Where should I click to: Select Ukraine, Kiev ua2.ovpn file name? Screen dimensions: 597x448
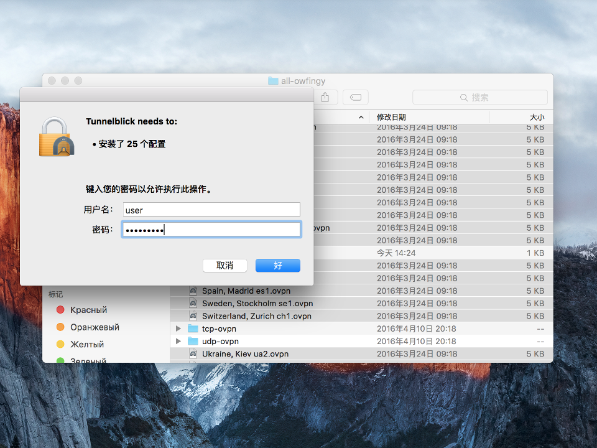point(245,353)
